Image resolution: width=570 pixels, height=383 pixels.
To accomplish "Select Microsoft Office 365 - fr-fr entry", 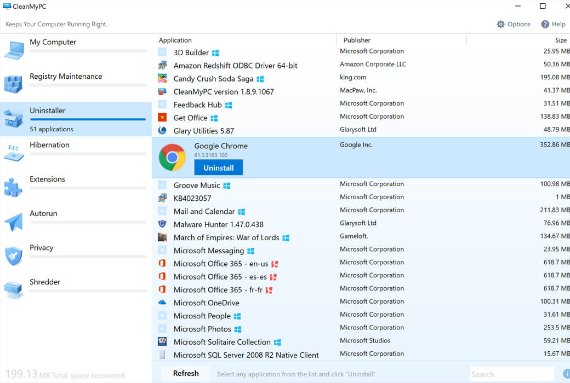I will [x=361, y=289].
